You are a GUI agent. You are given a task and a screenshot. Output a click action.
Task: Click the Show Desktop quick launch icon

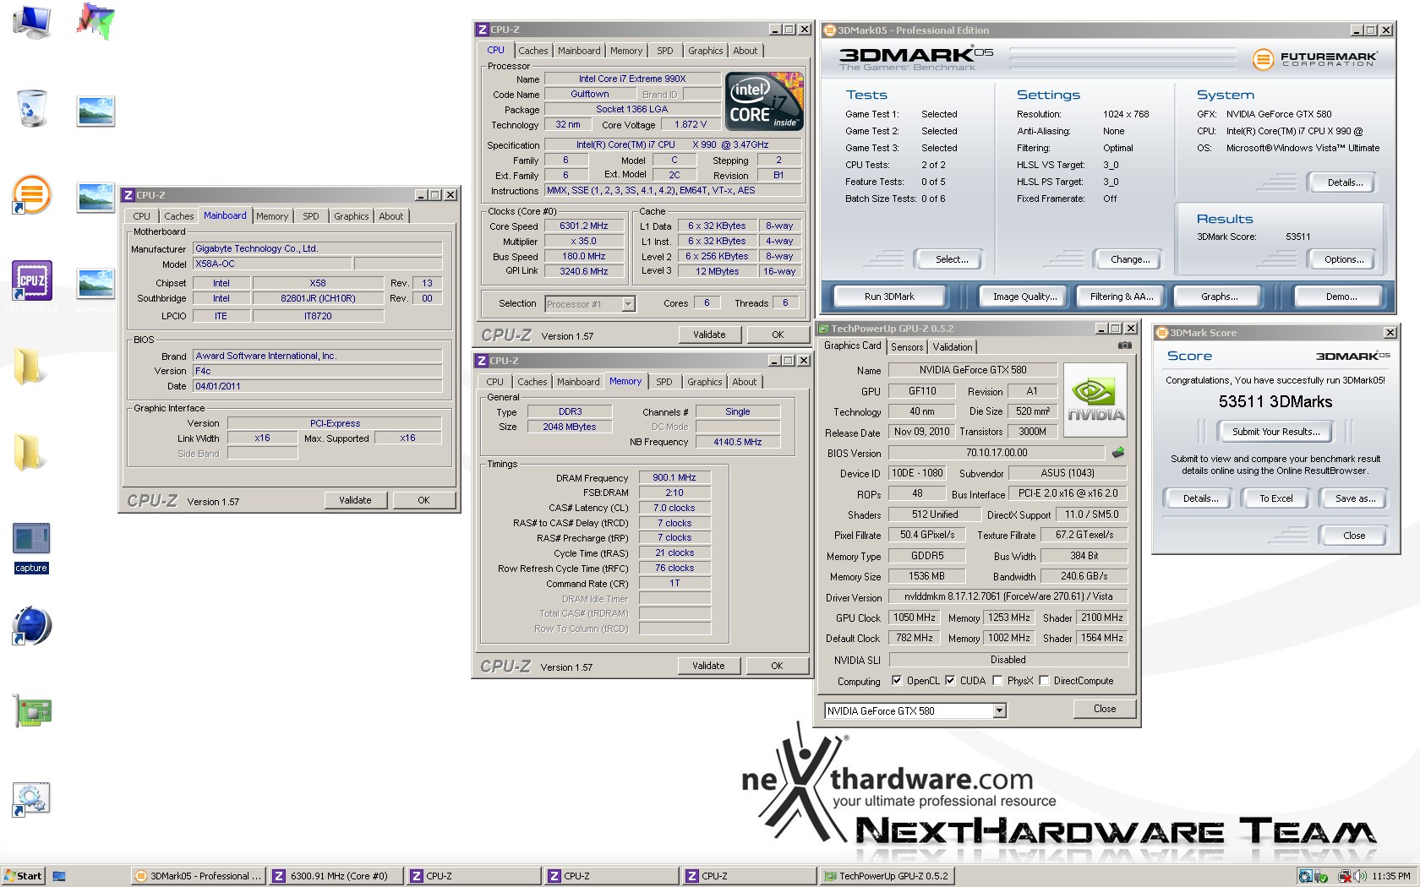(x=59, y=876)
